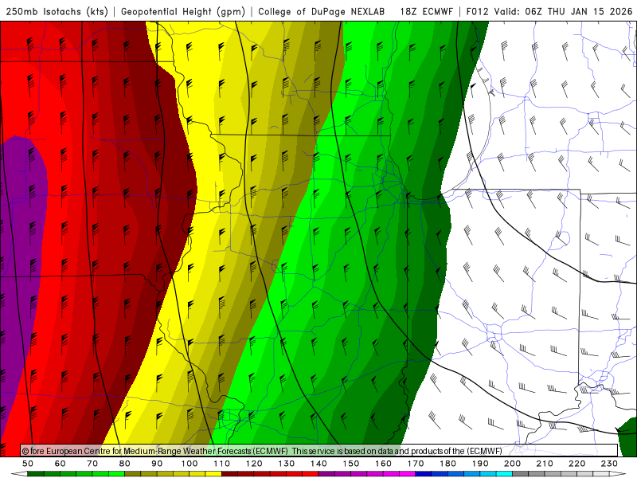Click the '170' scale label
The height and width of the screenshot is (478, 637).
(x=416, y=464)
